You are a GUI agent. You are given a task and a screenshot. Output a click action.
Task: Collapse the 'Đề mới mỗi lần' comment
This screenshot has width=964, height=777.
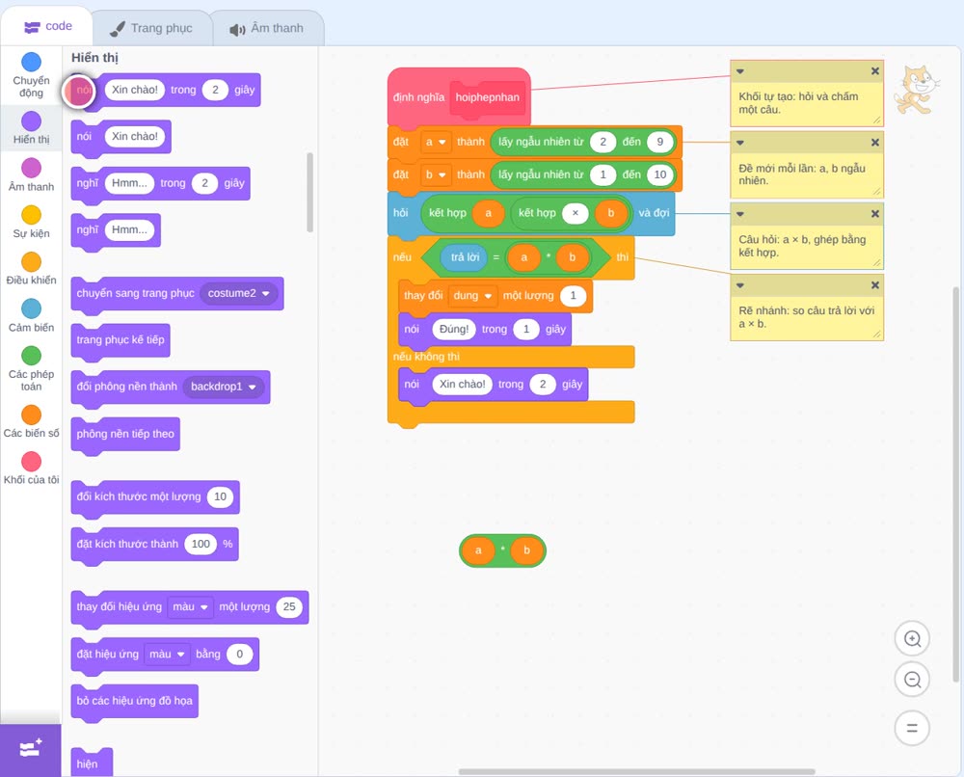point(740,143)
